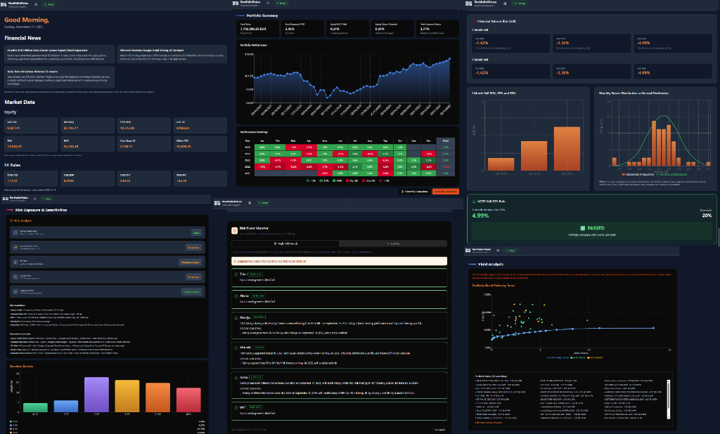Select the grey tab next to High-risk issuers
Screen dimensions: 720x434
[x=392, y=244]
